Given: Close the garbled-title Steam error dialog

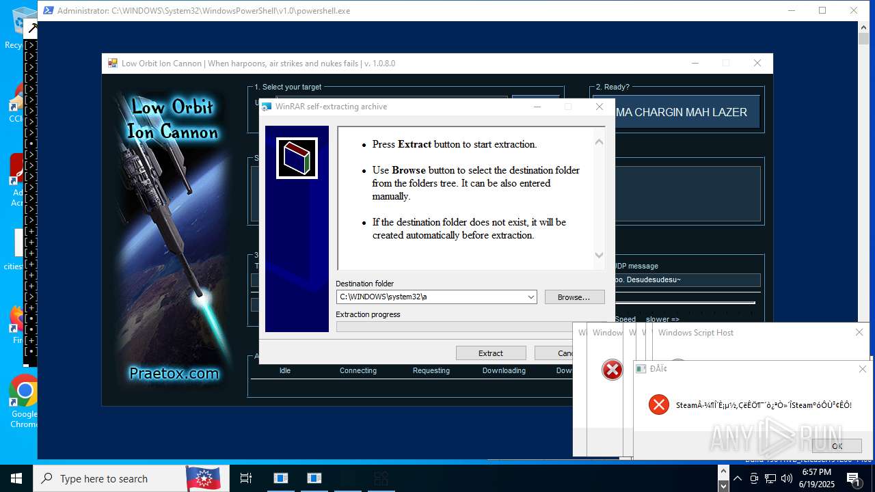Looking at the screenshot, I should pos(863,369).
